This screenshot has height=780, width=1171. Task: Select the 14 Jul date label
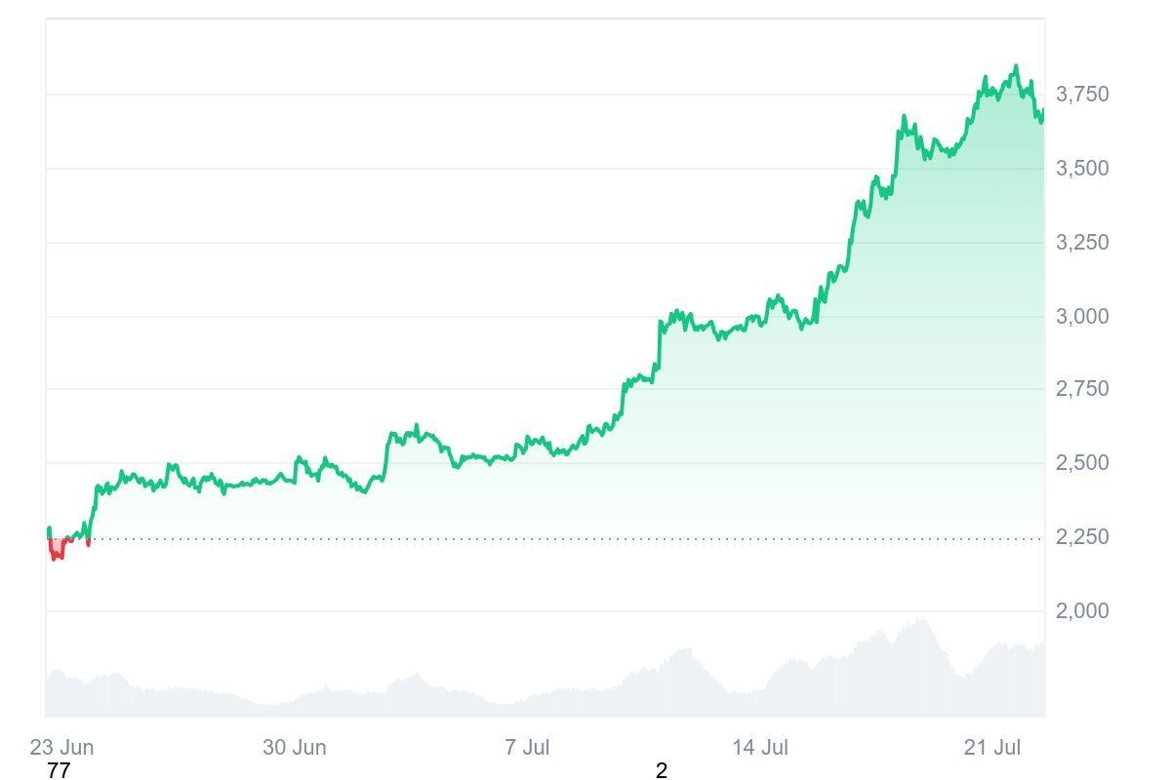click(760, 748)
